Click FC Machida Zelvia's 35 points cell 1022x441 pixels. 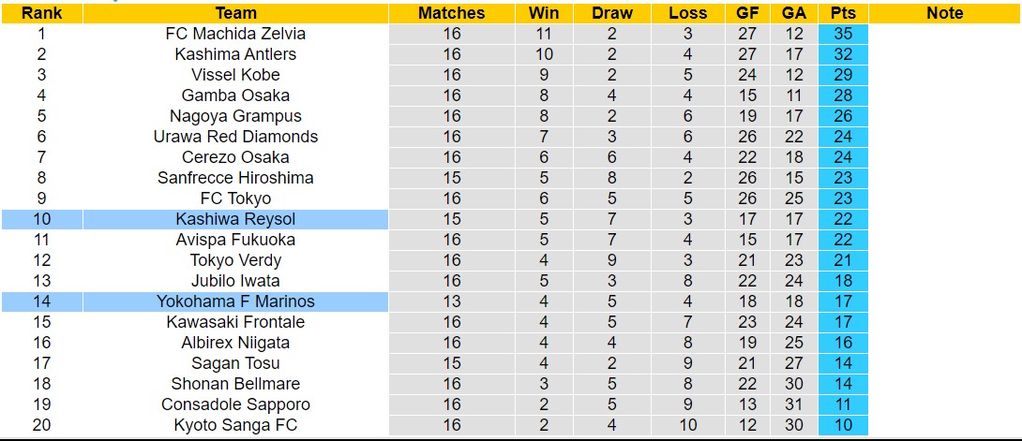(842, 34)
